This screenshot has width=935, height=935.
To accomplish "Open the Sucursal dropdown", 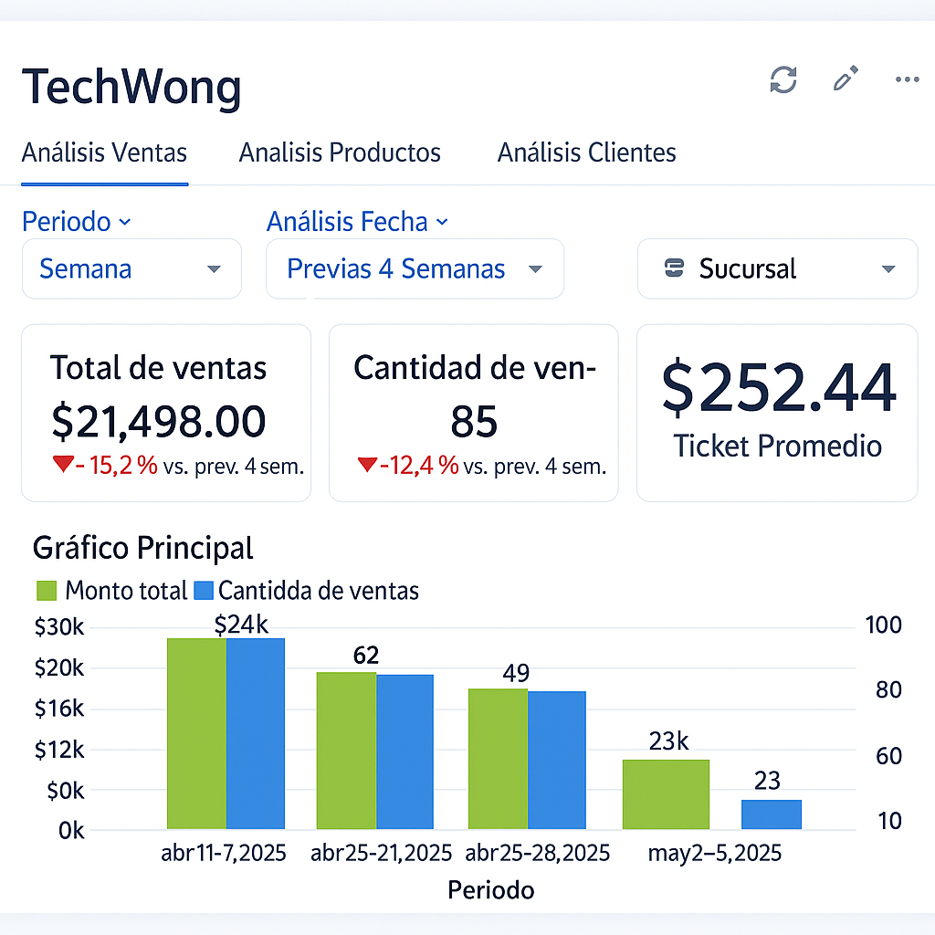I will [x=778, y=269].
